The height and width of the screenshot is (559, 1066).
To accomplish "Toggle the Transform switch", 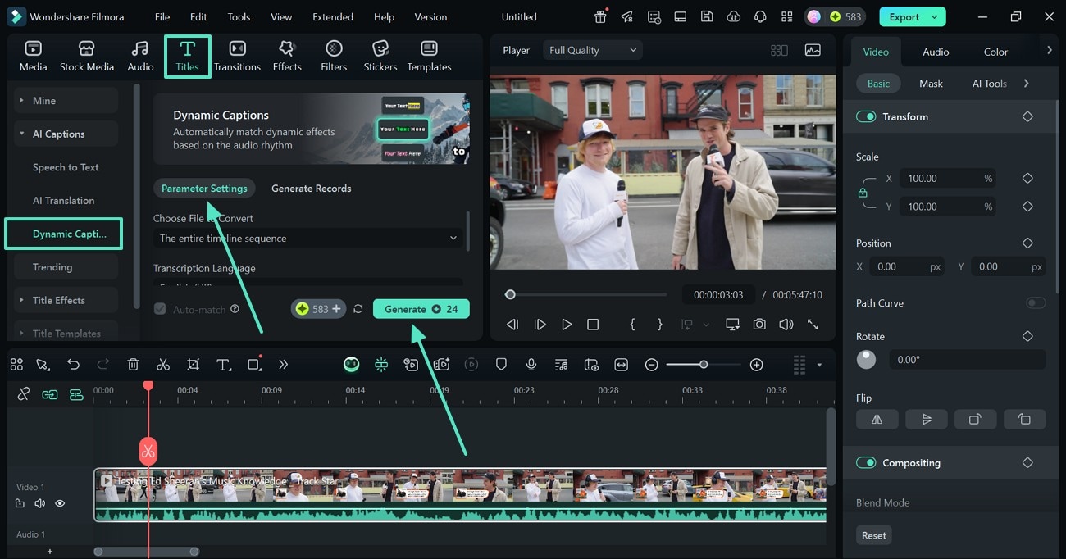I will point(866,116).
